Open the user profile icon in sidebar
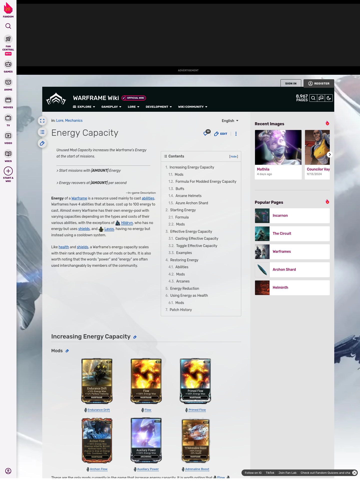The height and width of the screenshot is (500, 360). tap(8, 471)
